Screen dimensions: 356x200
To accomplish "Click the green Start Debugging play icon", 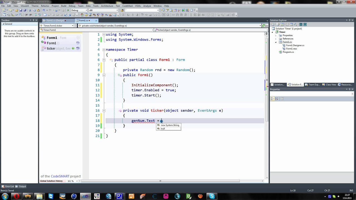I will click(x=68, y=10).
